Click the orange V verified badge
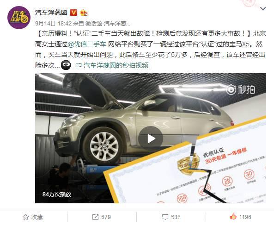274x226 pixels. pos(74,13)
